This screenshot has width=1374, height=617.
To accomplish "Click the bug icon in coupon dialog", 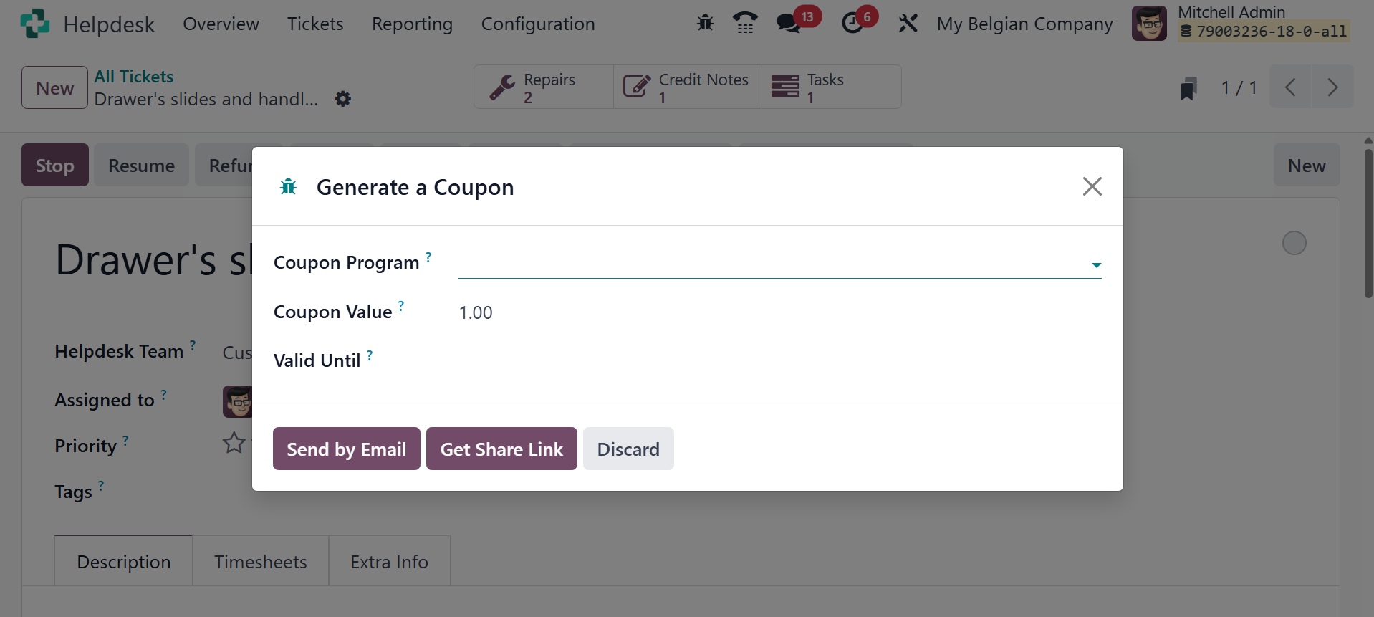I will pyautogui.click(x=288, y=187).
